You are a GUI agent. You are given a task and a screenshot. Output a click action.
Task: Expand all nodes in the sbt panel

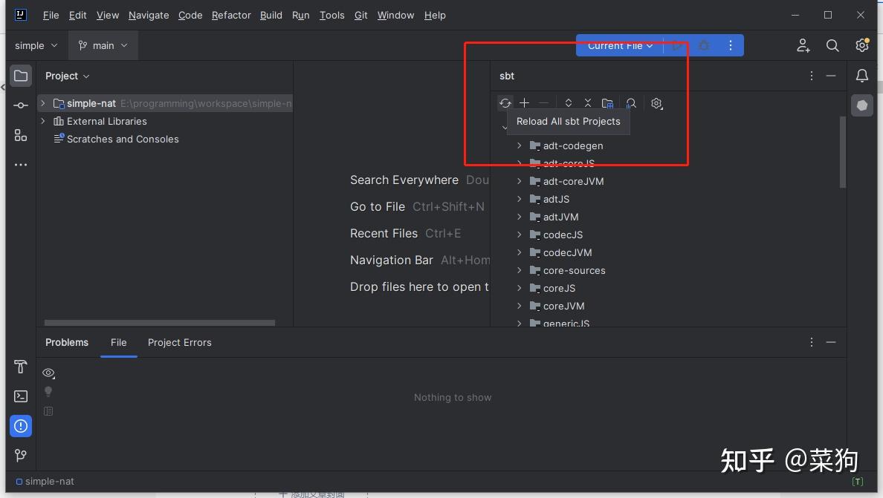point(569,103)
